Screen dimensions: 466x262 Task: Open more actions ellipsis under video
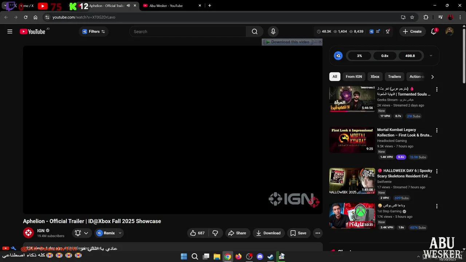[x=318, y=233]
